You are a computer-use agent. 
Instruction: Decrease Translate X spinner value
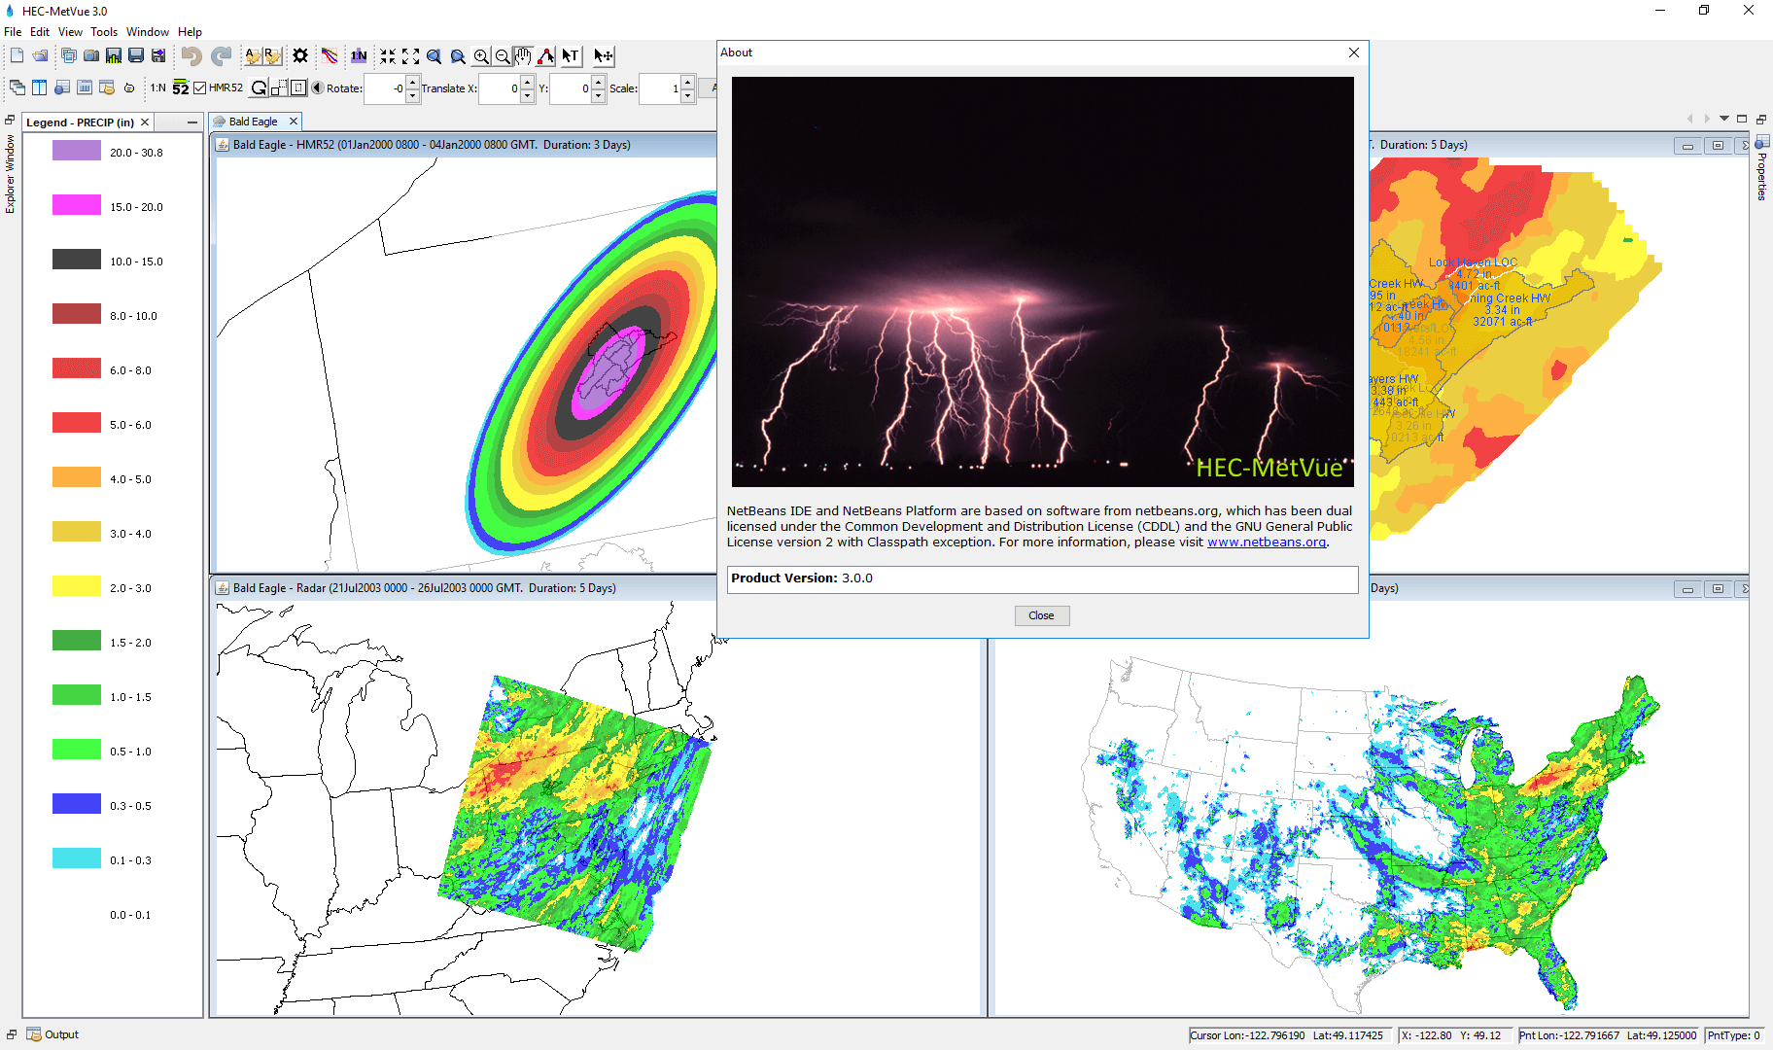[x=528, y=94]
